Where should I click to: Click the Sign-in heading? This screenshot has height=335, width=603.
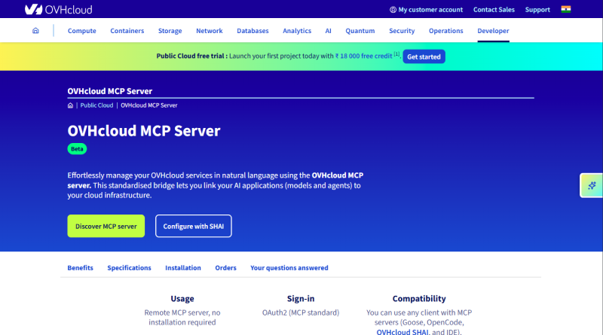click(301, 299)
